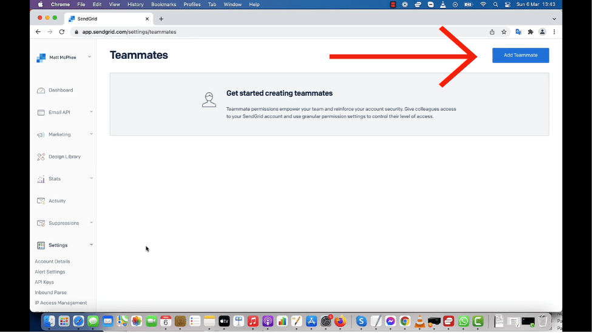Launch Firefox from the Dock
The width and height of the screenshot is (593, 333).
(x=341, y=321)
